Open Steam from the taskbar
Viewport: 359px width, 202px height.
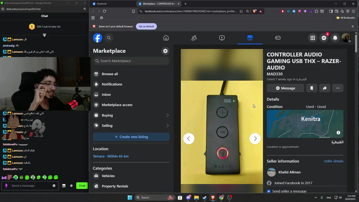pos(205,198)
